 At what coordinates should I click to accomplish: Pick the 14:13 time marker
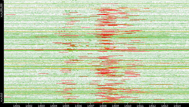(165, 105)
